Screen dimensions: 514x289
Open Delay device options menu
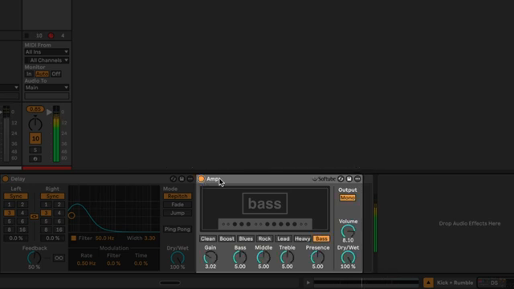(x=190, y=179)
